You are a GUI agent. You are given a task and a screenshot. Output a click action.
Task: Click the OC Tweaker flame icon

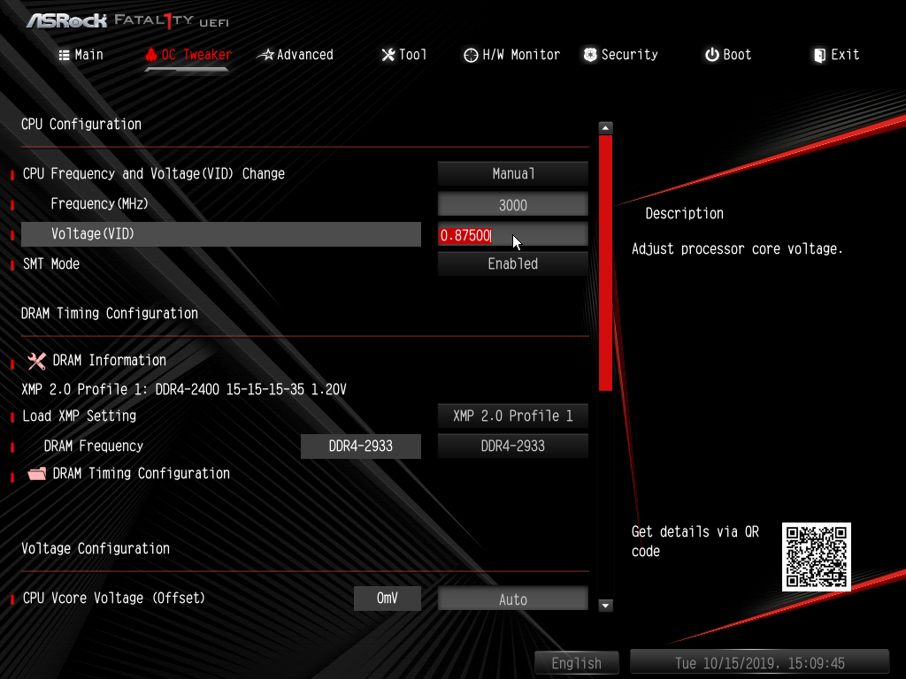pos(151,55)
